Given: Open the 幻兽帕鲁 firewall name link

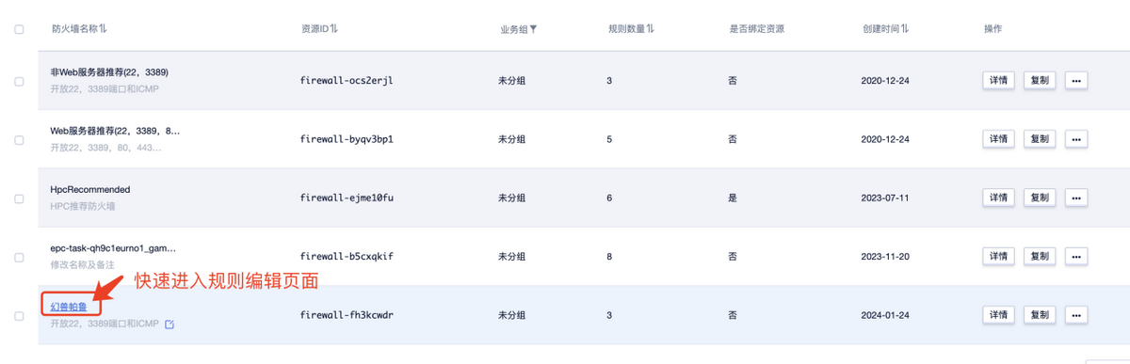Looking at the screenshot, I should 70,307.
